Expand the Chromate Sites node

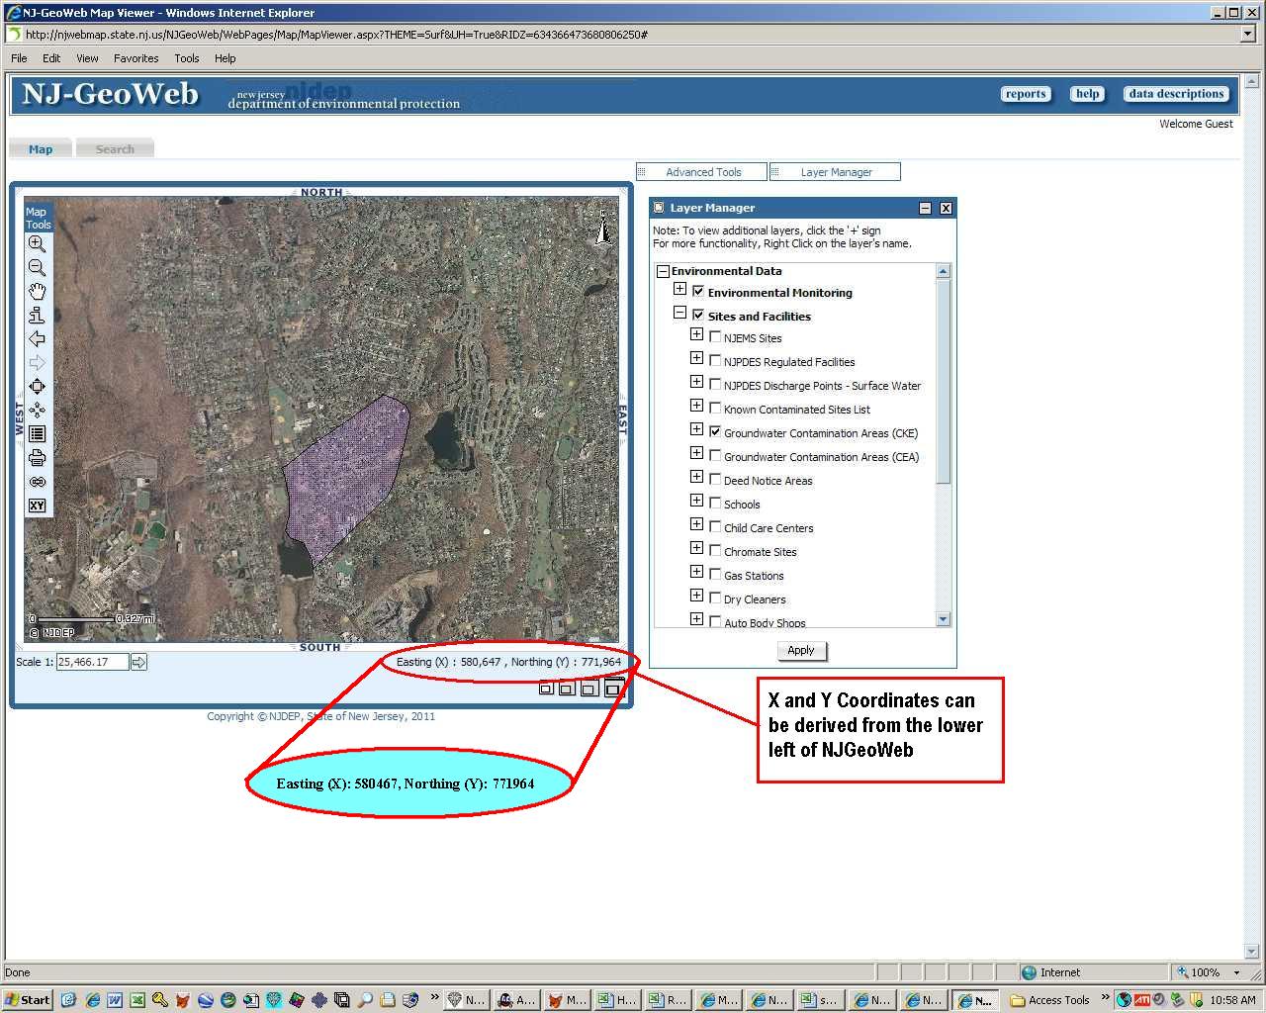pyautogui.click(x=696, y=548)
